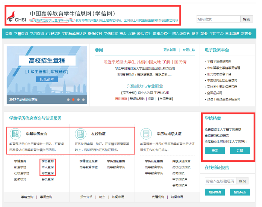Go to 首页 in navigation bar
262x207 pixels.
[x=9, y=34]
